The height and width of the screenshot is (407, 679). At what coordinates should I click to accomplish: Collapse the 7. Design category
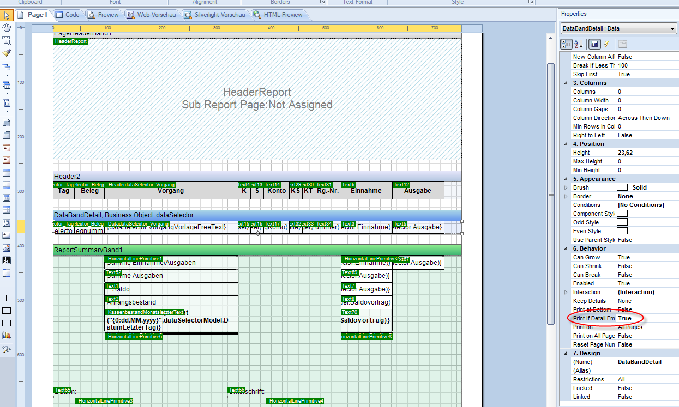(566, 353)
